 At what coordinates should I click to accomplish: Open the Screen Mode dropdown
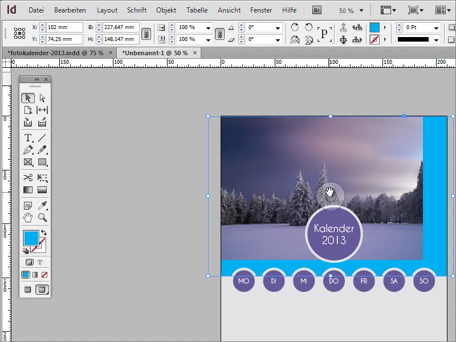[416, 10]
